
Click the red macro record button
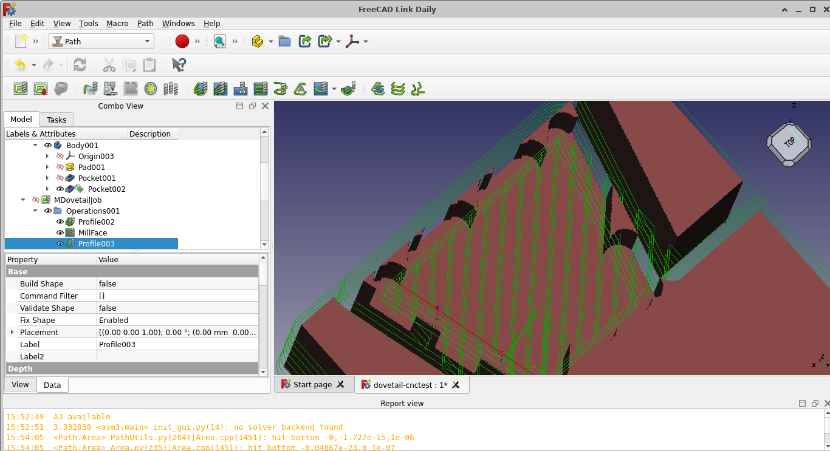tap(182, 41)
